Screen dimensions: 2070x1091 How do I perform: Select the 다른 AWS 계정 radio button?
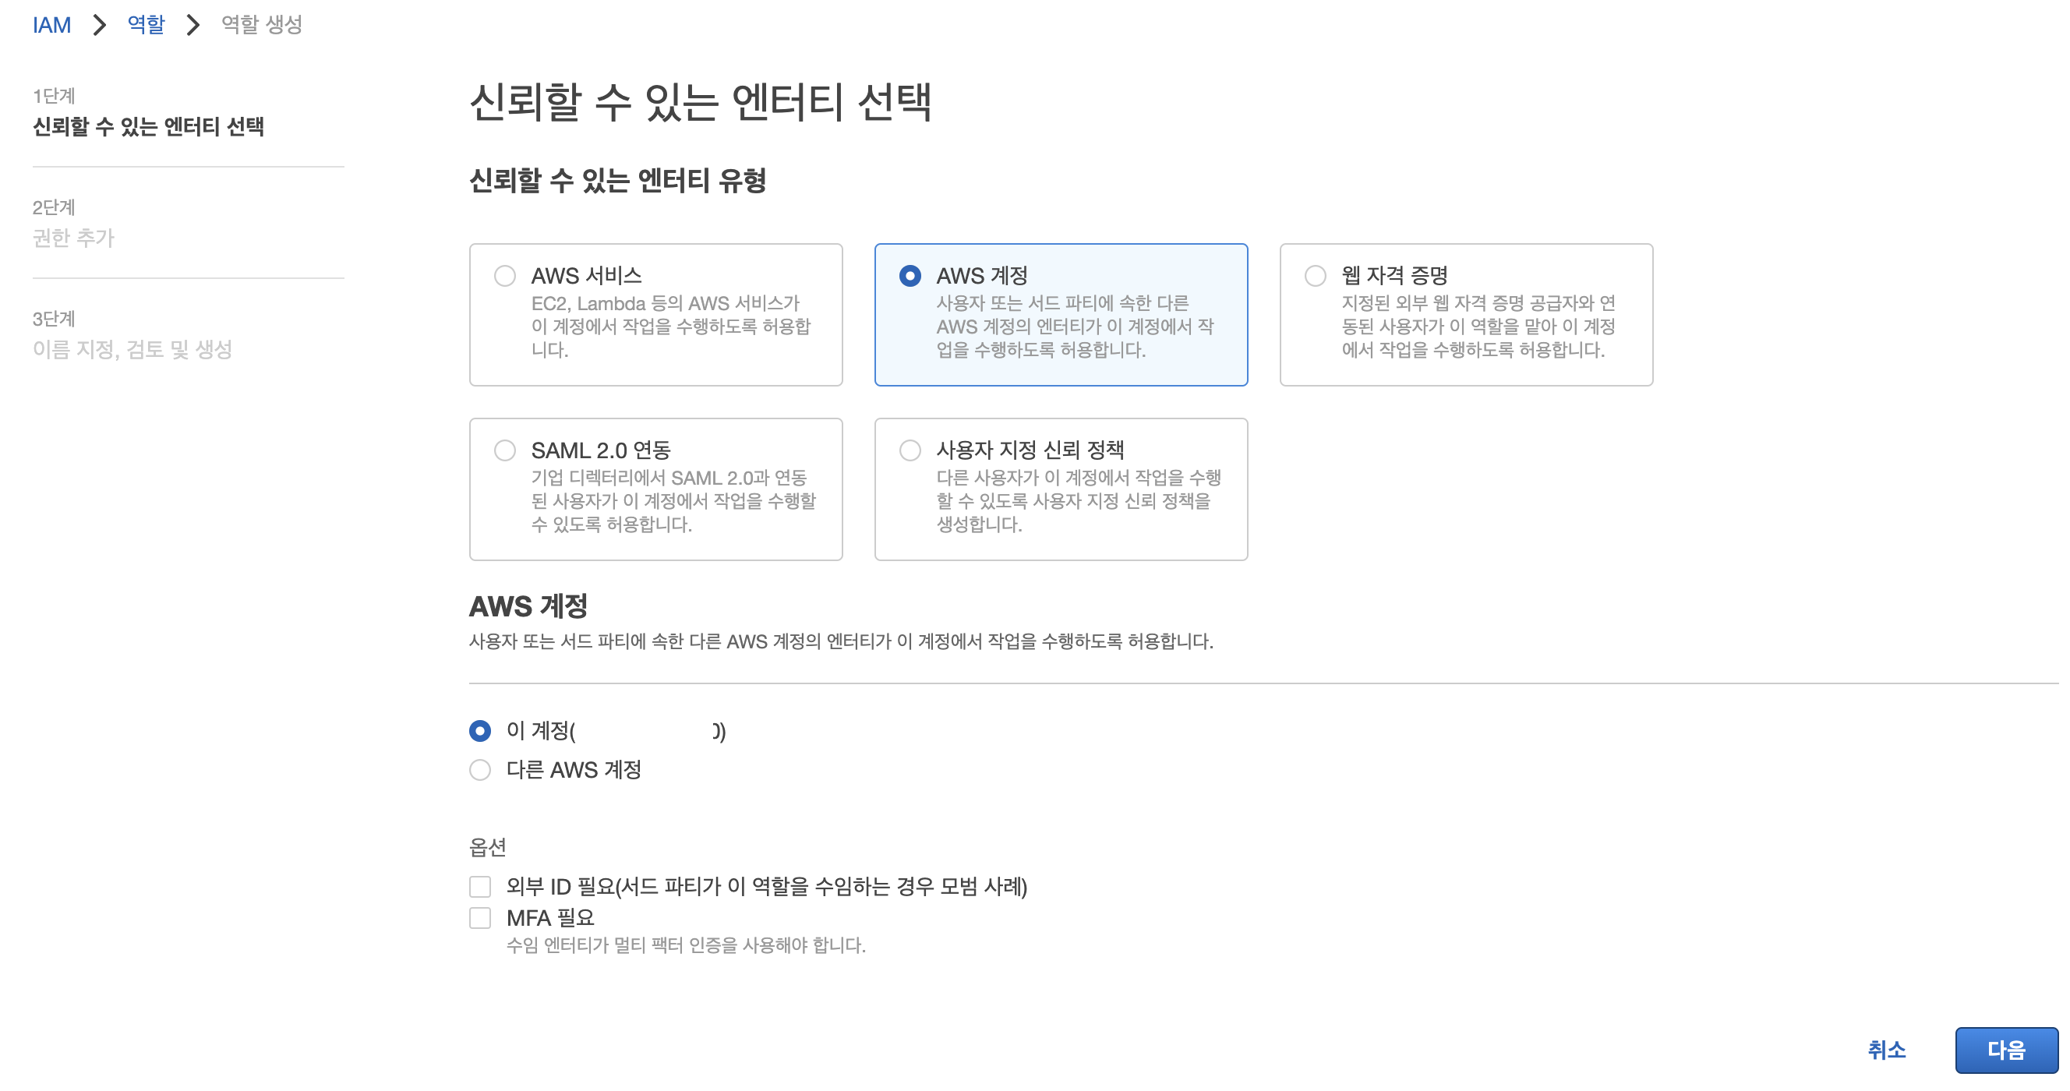[x=480, y=771]
